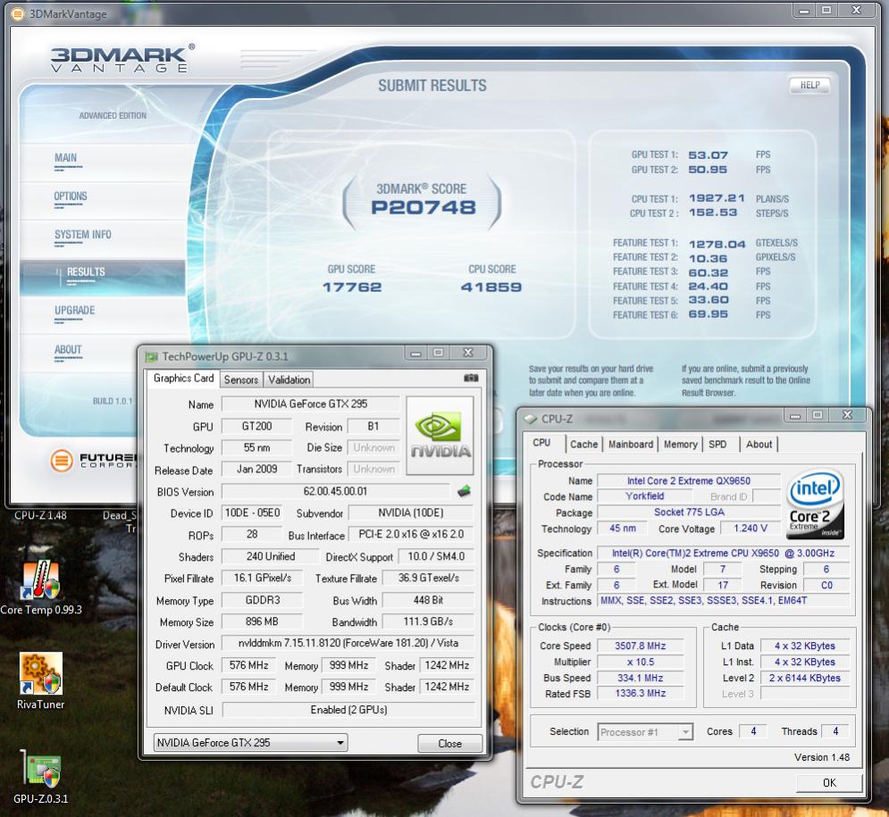Switch to the SPD tab in CPU-Z
Image resolution: width=889 pixels, height=817 pixels.
pyautogui.click(x=717, y=444)
